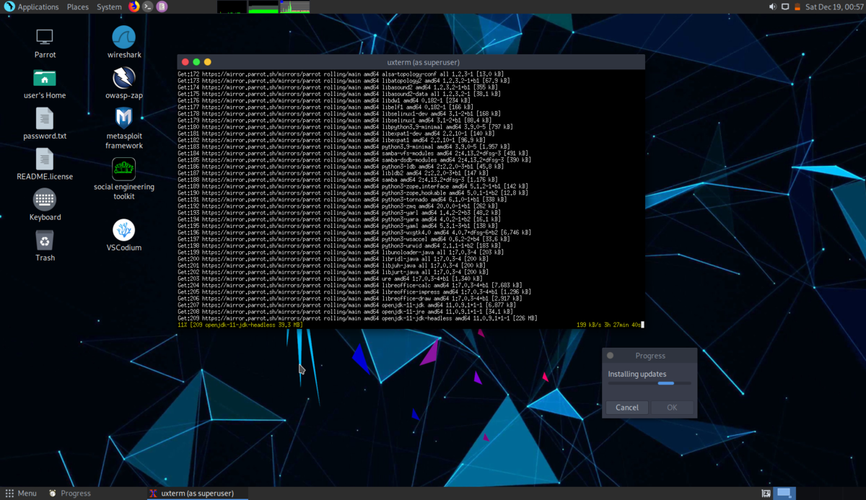
Task: Launch owasp-zap from the desktop
Action: click(x=124, y=77)
